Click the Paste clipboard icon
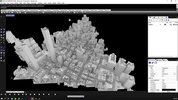This screenshot has width=178, height=100. click(20, 12)
